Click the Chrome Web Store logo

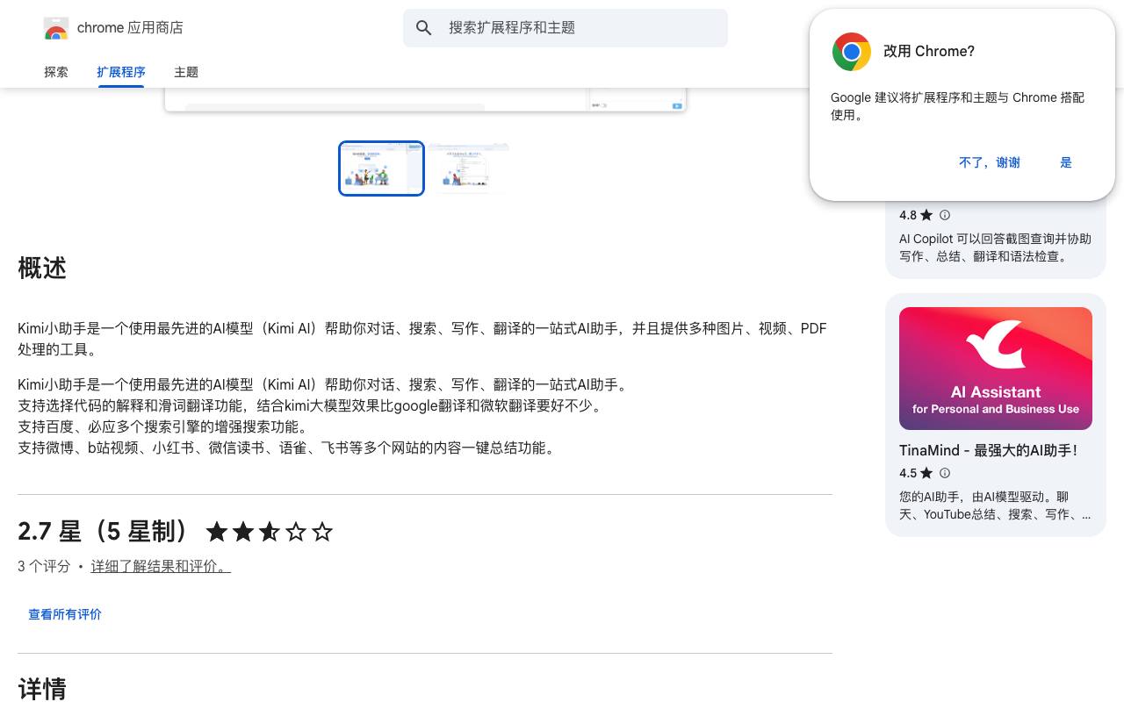point(56,28)
